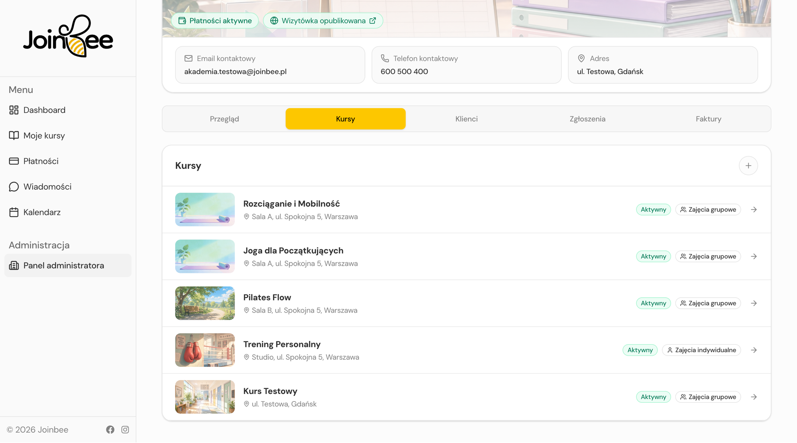
Task: Open the Facebook link in footer
Action: pos(110,429)
